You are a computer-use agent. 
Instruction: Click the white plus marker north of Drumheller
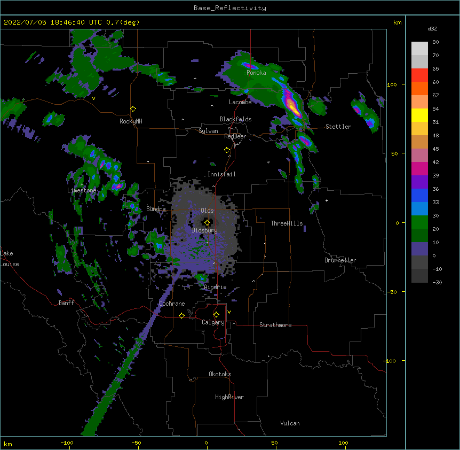point(327,200)
